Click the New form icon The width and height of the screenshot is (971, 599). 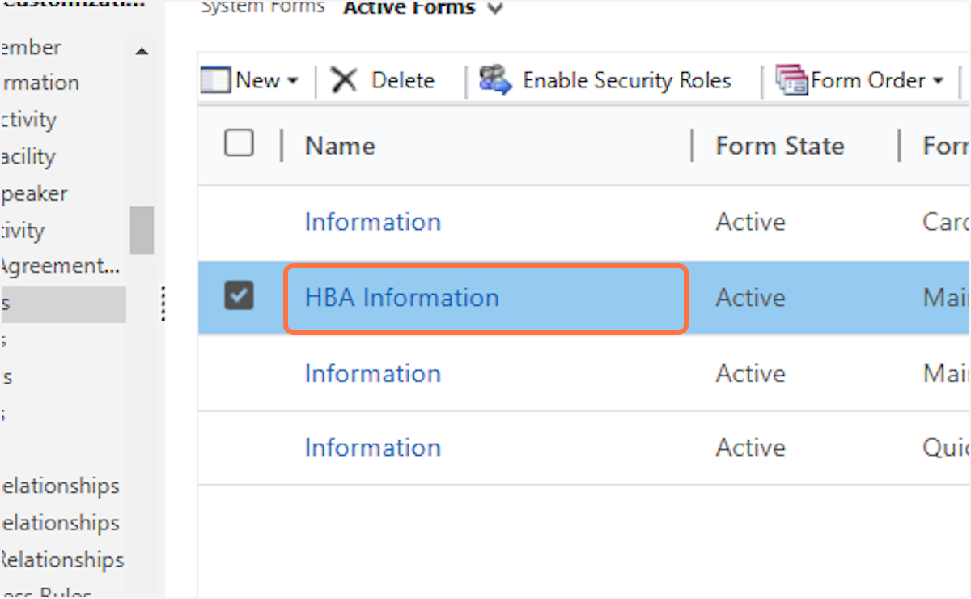coord(215,80)
